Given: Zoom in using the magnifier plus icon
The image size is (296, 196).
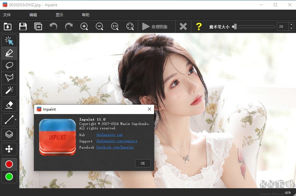Looking at the screenshot, I should (84, 26).
